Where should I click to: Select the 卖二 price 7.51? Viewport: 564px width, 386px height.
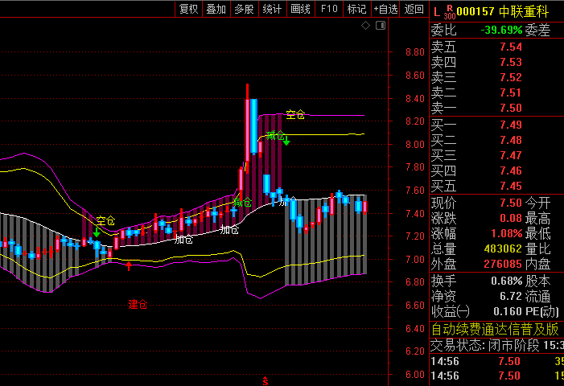tap(511, 92)
